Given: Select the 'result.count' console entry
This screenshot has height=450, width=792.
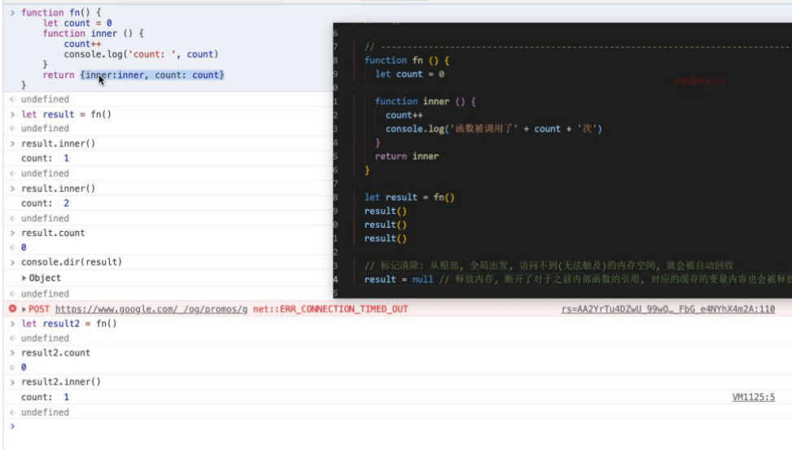Looking at the screenshot, I should (53, 233).
